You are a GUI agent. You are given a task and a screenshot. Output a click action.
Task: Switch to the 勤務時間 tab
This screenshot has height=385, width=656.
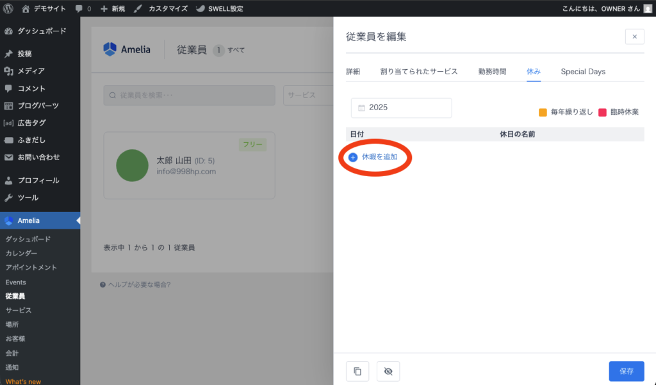pos(492,71)
